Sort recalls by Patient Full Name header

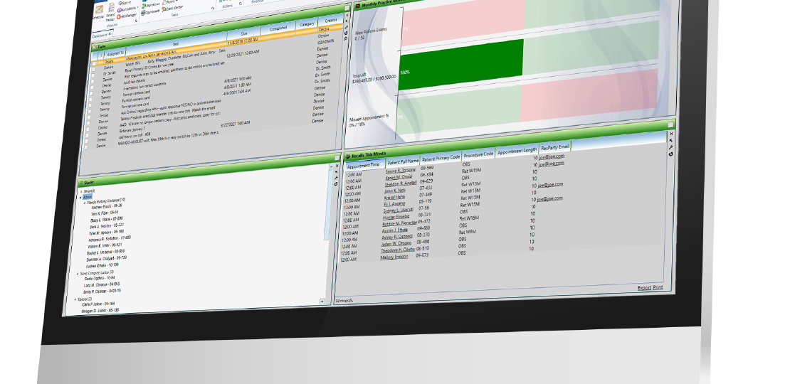(404, 161)
